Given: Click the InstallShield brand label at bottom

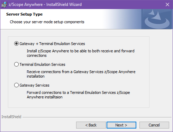Looking at the screenshot, I should [11, 117].
